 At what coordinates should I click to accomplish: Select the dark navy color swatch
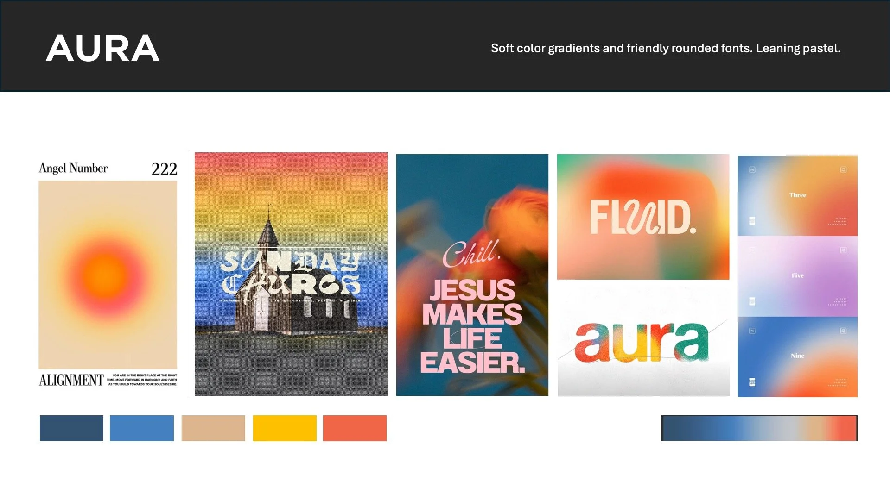pos(71,428)
